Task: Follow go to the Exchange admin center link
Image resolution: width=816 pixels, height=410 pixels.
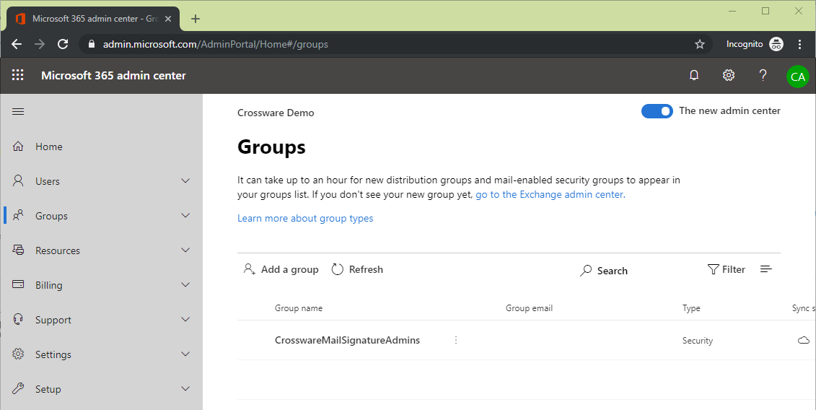Action: click(550, 194)
